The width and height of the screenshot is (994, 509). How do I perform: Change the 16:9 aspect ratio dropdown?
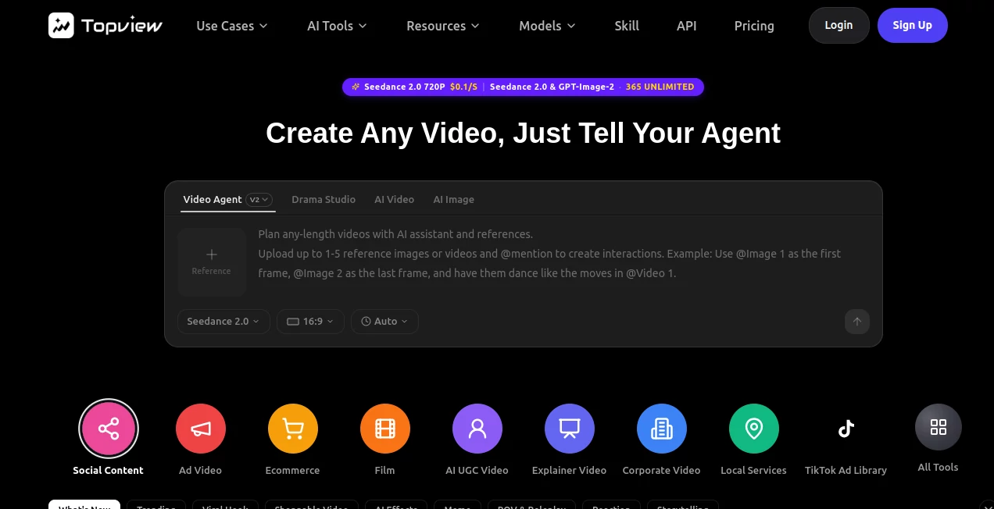tap(310, 321)
